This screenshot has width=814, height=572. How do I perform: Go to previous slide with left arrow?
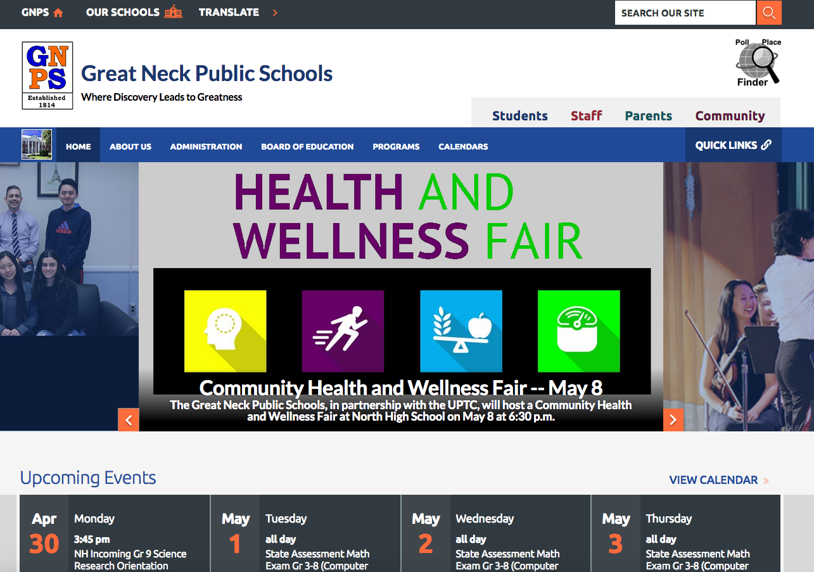(129, 419)
